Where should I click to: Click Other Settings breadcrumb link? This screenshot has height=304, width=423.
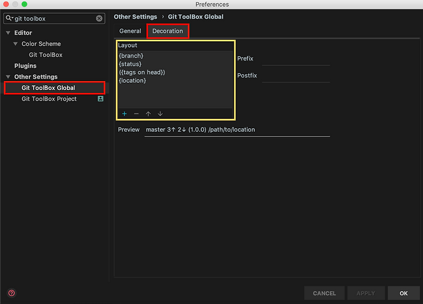coord(136,16)
